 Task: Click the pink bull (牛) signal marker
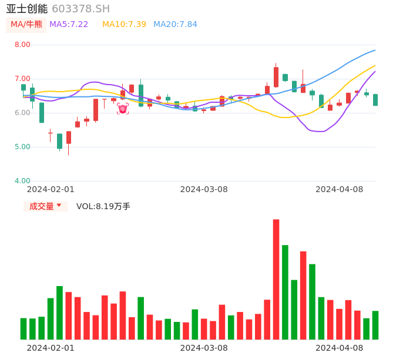coord(123,109)
